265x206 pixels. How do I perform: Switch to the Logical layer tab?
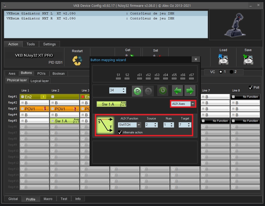pos(40,81)
